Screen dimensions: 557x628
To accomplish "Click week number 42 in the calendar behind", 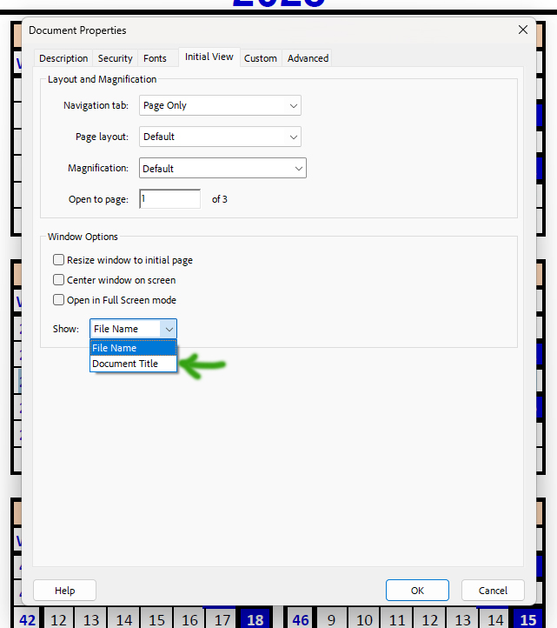I will [28, 619].
